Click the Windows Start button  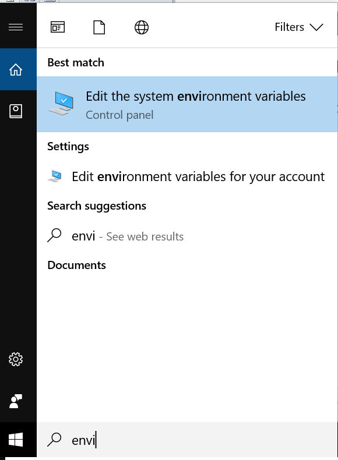[16, 440]
